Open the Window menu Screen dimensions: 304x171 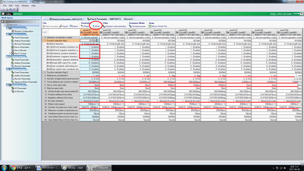(x=25, y=6)
